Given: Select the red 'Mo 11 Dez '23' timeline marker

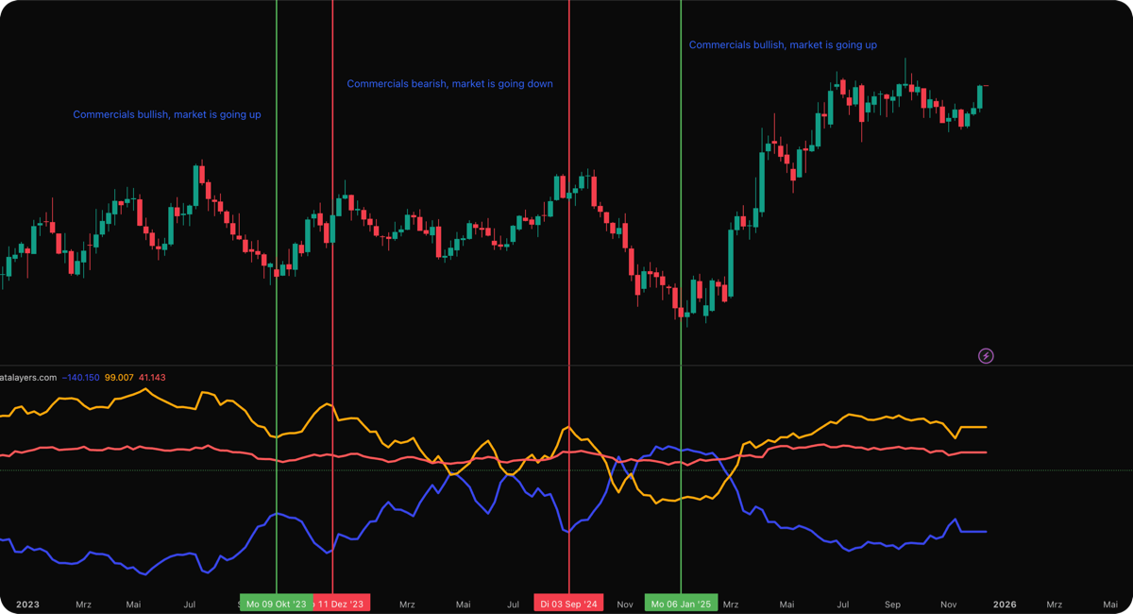Looking at the screenshot, I should pos(342,602).
